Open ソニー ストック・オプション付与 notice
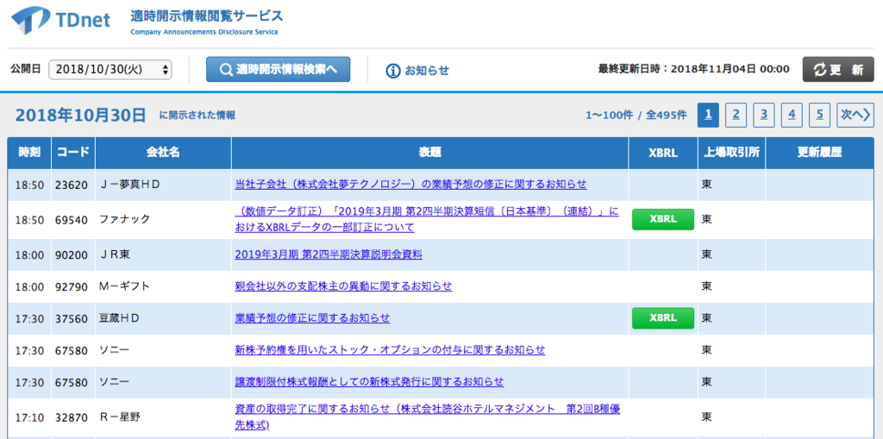Screen dimensions: 883x439 (390, 350)
